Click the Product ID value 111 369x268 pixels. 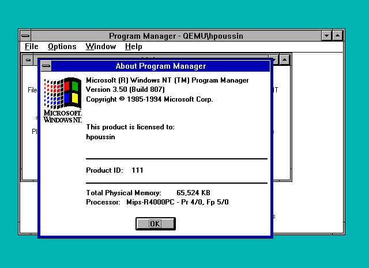[x=137, y=170]
